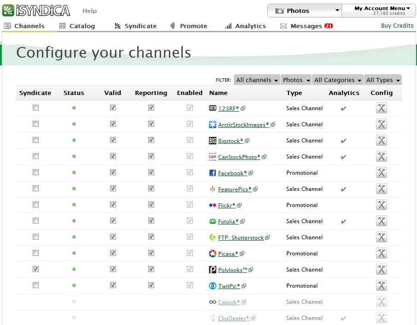
Task: Open the FTP: Shutterstock channel link
Action: pos(241,237)
